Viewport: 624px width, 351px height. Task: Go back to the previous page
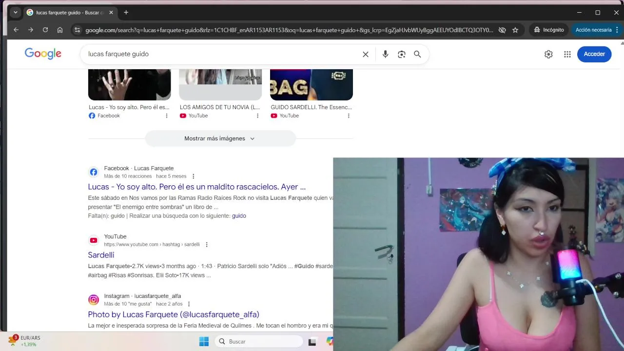[x=16, y=30]
